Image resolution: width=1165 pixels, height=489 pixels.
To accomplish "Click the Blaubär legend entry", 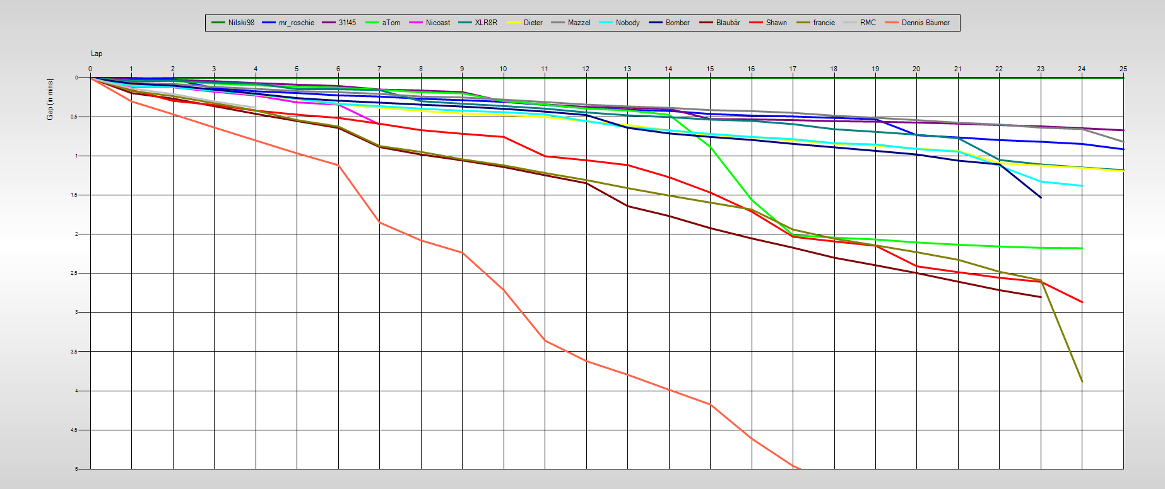I will point(728,23).
